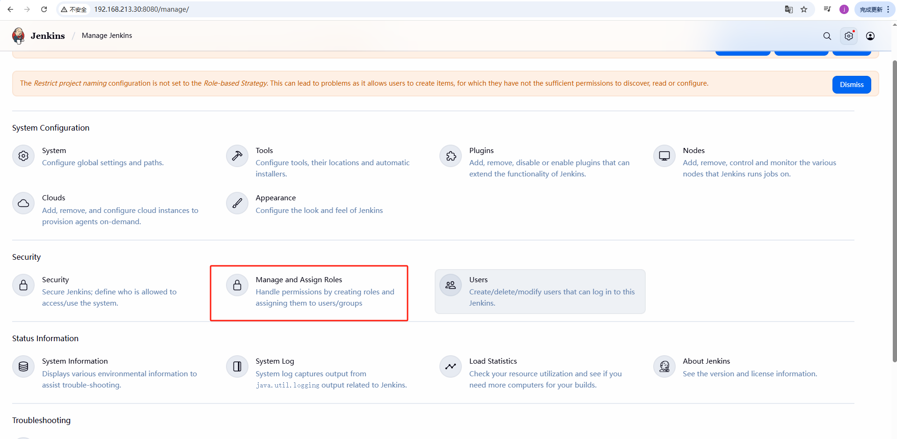The width and height of the screenshot is (897, 439).
Task: Open the Nodes title link
Action: 693,151
